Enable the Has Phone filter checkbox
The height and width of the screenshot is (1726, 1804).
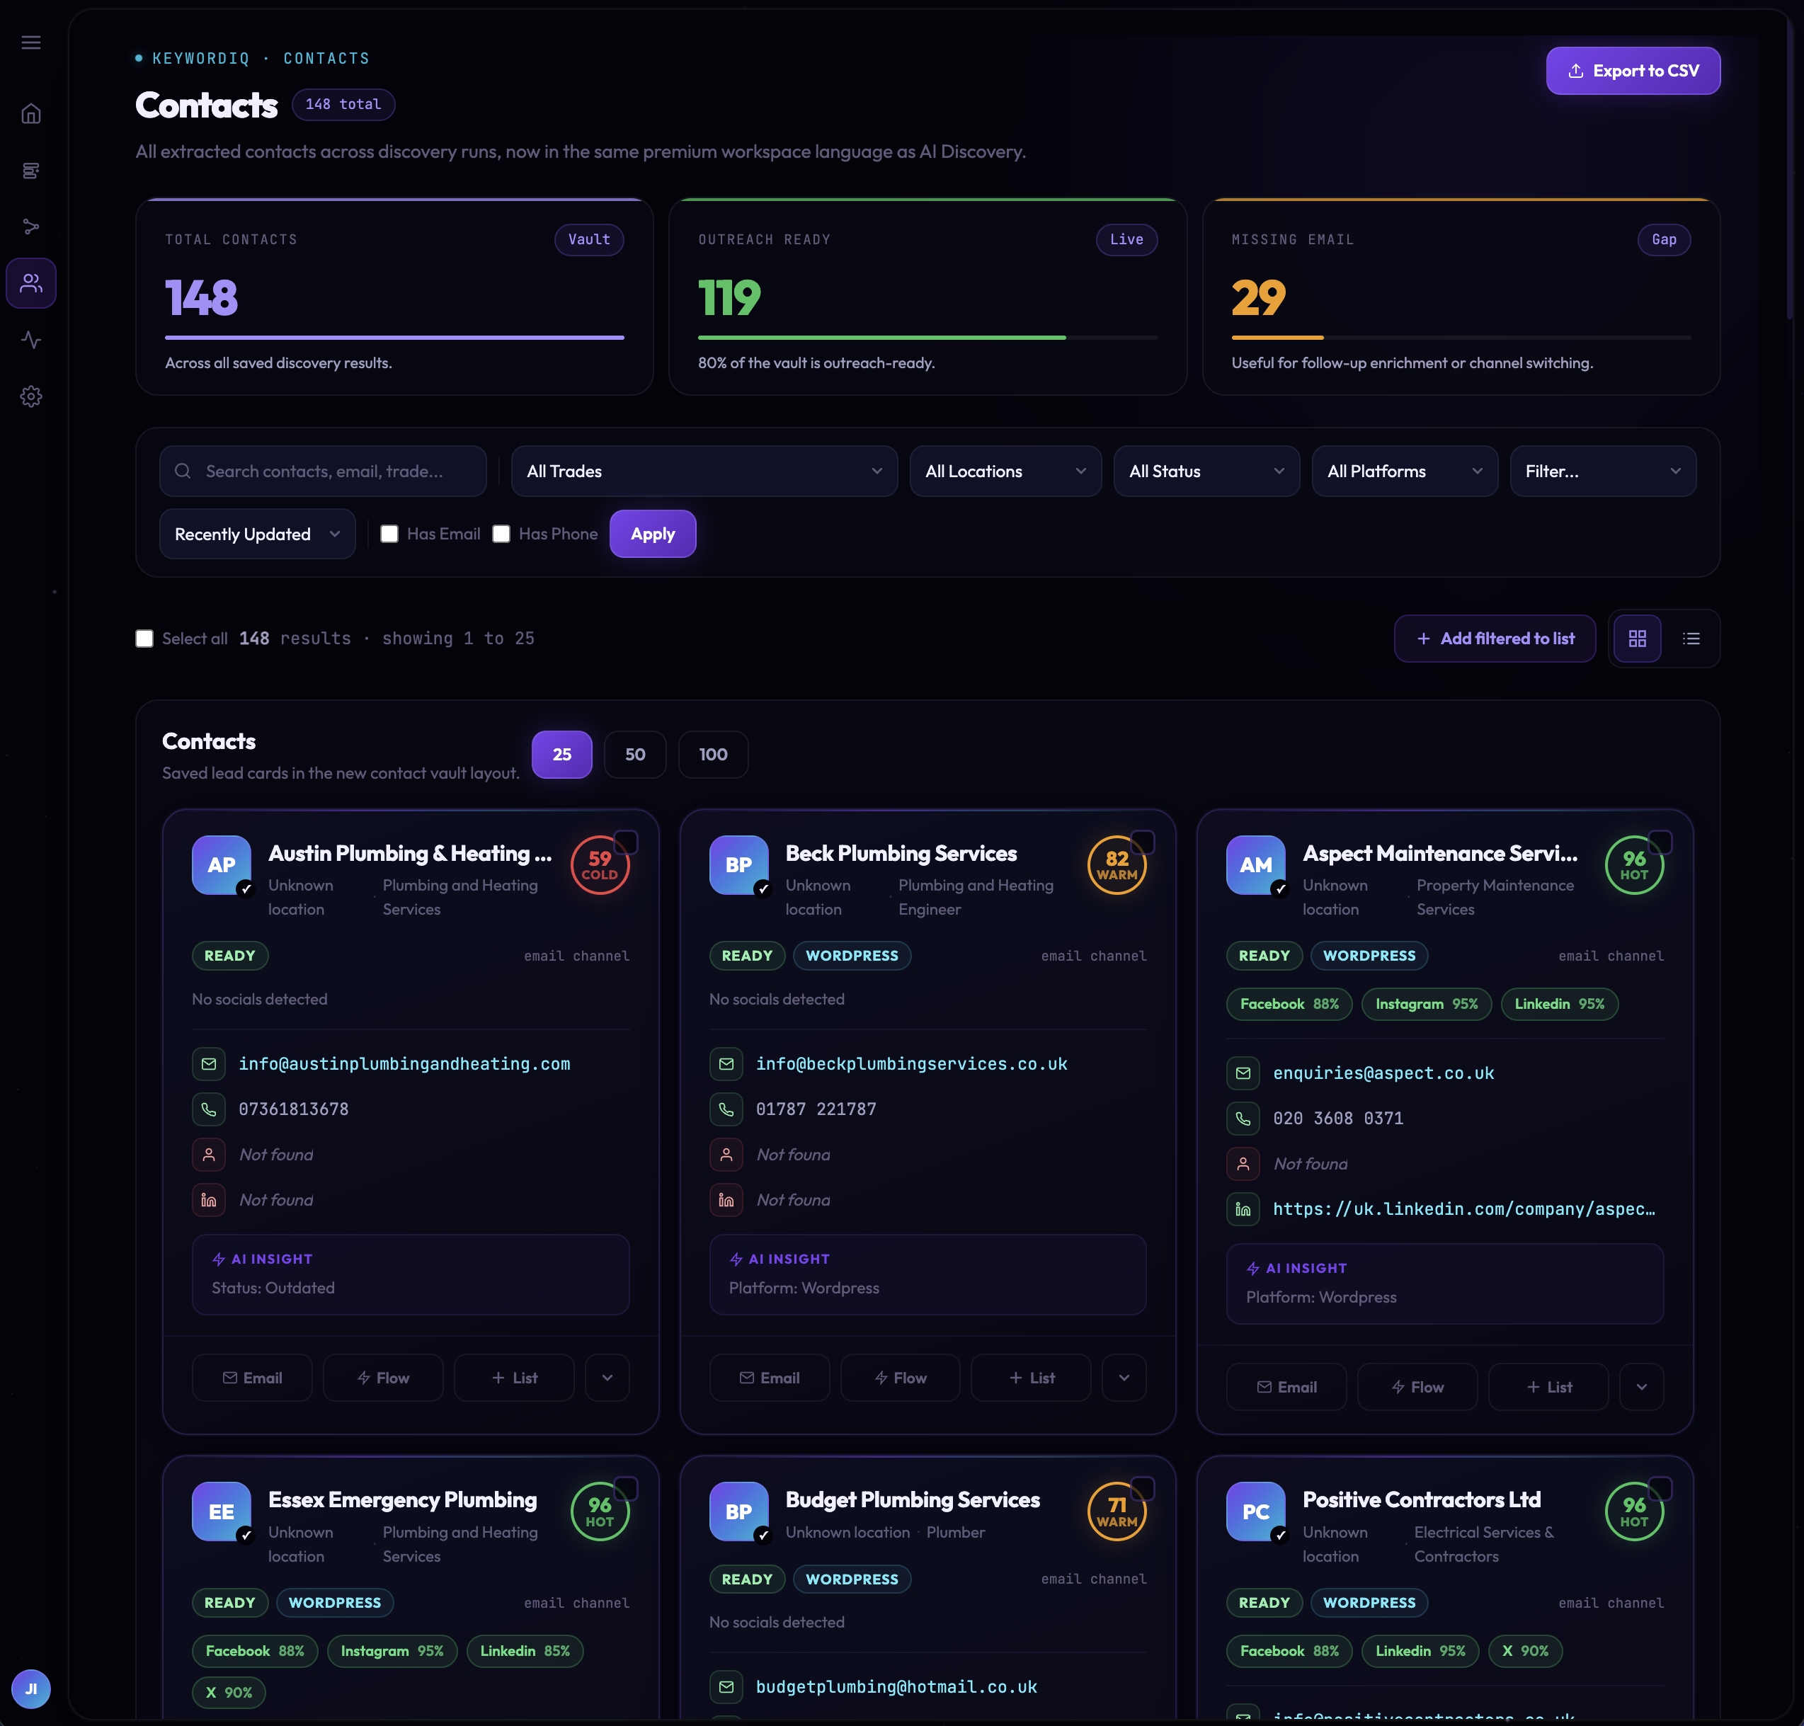(501, 534)
